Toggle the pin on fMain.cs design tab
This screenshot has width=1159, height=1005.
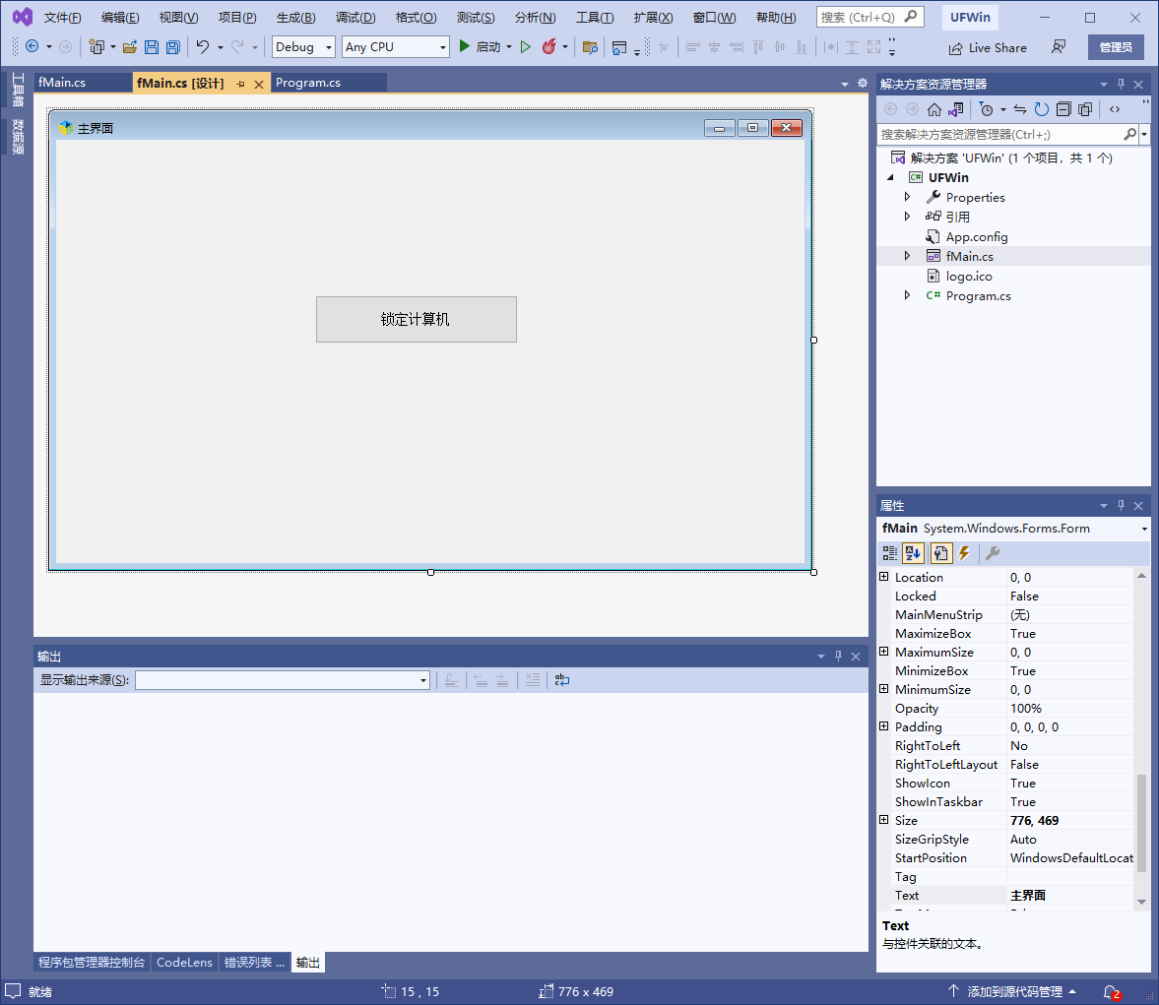coord(240,85)
